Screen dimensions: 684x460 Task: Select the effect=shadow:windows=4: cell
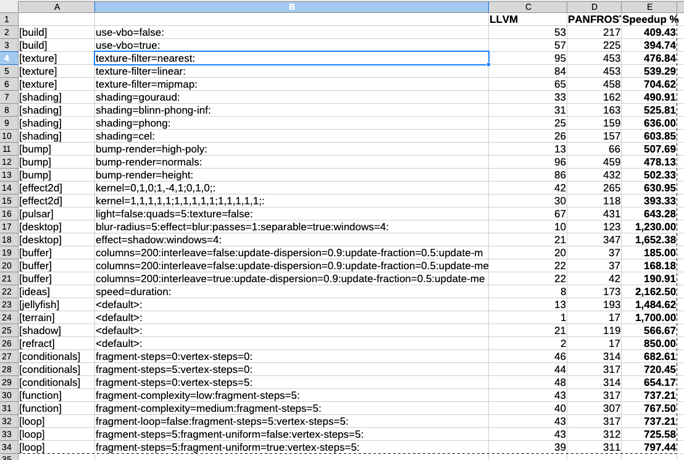291,240
